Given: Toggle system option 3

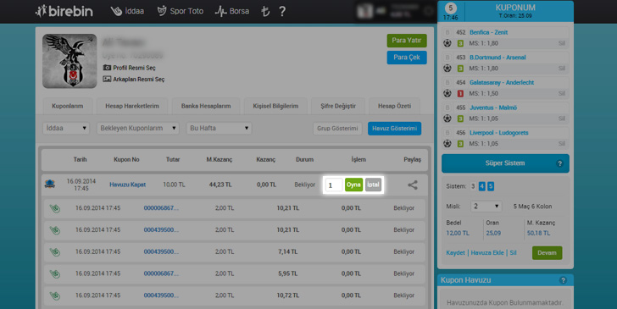Looking at the screenshot, I should pyautogui.click(x=473, y=186).
